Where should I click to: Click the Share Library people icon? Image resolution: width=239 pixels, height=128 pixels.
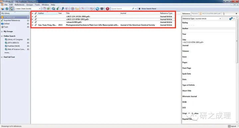102,9
